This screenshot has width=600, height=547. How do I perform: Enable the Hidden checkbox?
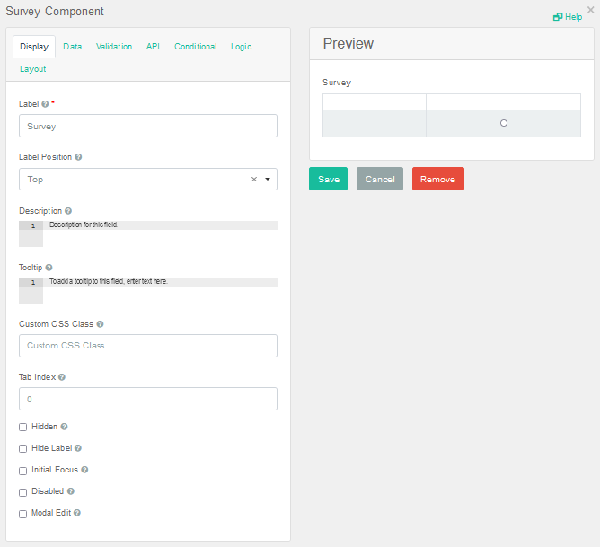tap(23, 428)
